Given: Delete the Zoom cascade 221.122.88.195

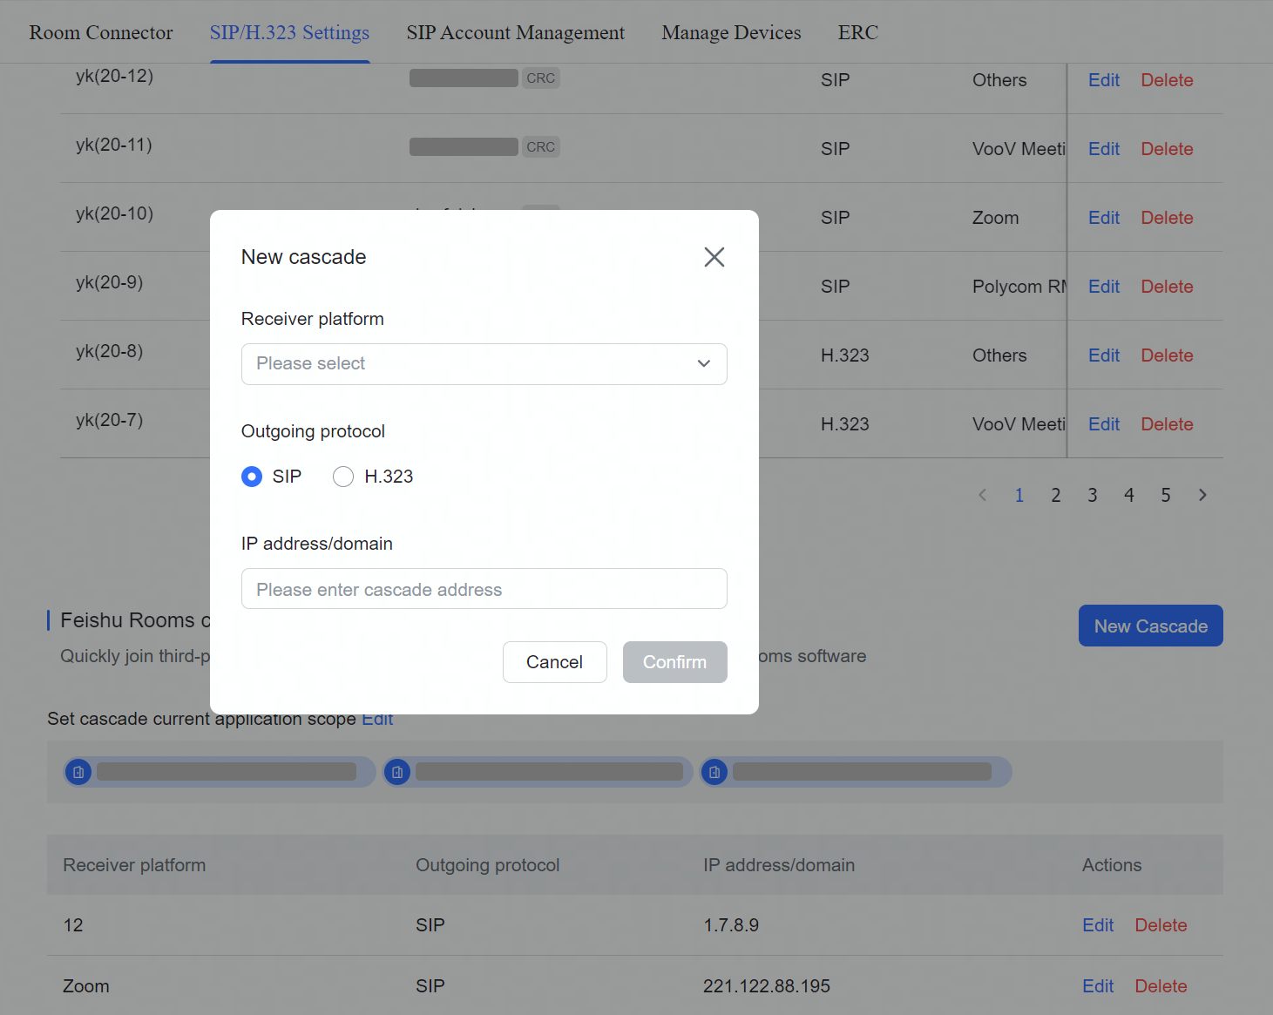Looking at the screenshot, I should 1161,986.
